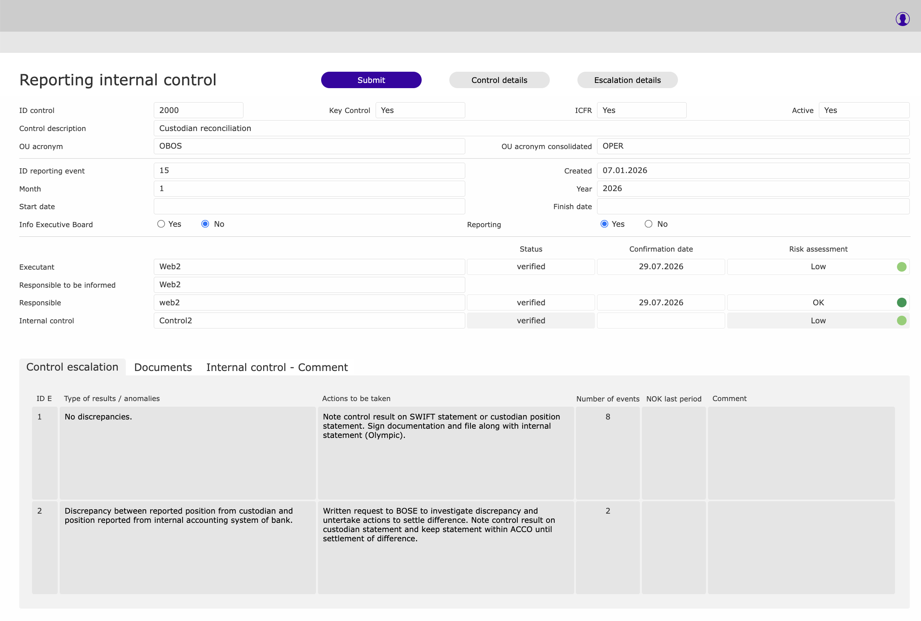Click the ID reporting event field
The width and height of the screenshot is (921, 621).
pyautogui.click(x=310, y=171)
